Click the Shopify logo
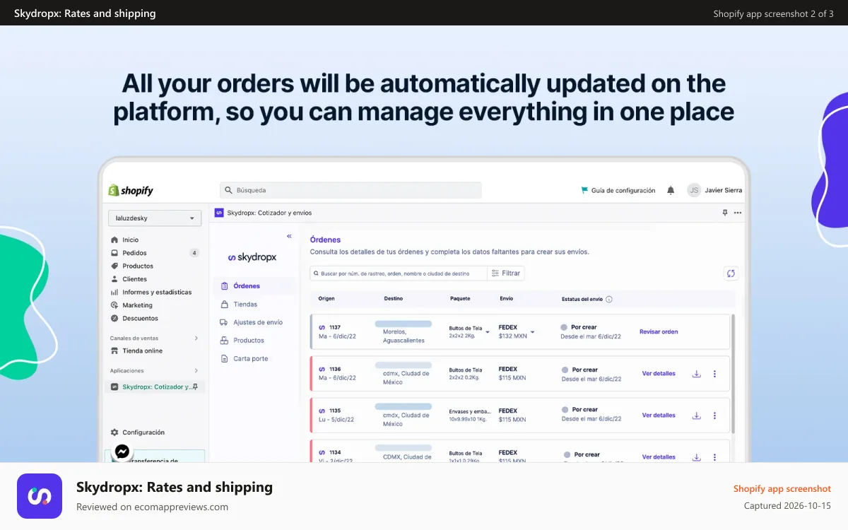The image size is (848, 530). 131,190
